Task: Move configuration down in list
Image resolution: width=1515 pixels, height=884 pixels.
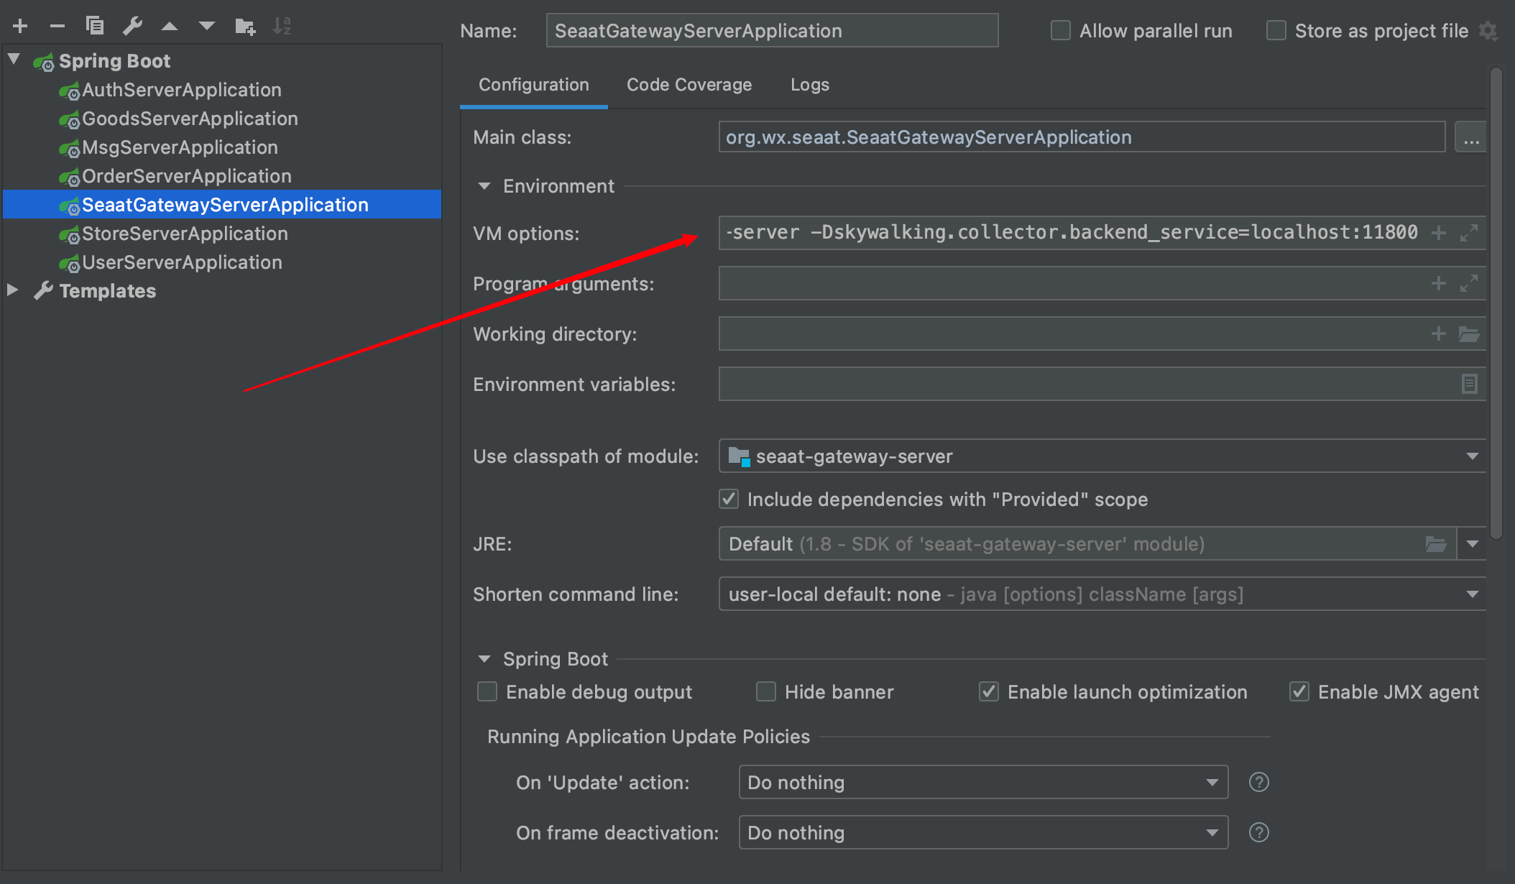Action: [207, 27]
